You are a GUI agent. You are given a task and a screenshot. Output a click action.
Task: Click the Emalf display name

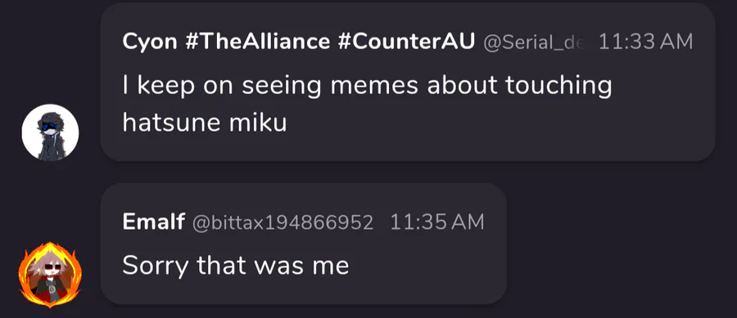(154, 222)
